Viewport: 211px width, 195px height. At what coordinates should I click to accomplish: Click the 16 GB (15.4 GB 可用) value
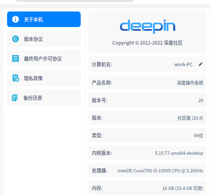point(183,188)
